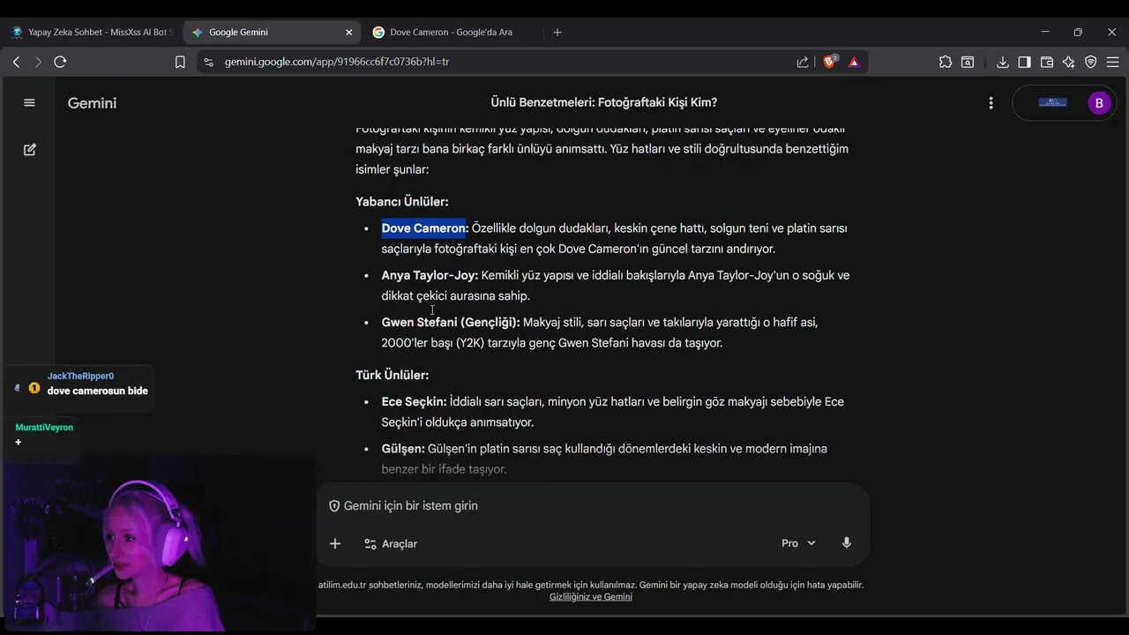The image size is (1129, 635).
Task: Click the Yabancı Ünlüler heading
Action: [x=402, y=202]
